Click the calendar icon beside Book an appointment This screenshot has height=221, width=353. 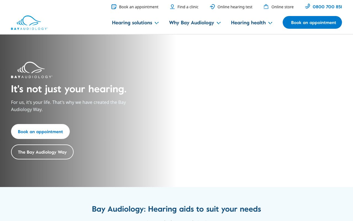coord(114,7)
